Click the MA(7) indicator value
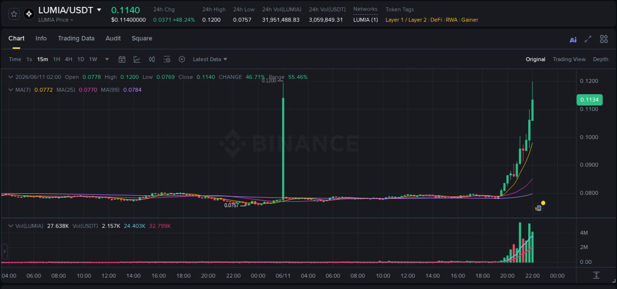Screen dimensions: 617x289 coord(42,90)
